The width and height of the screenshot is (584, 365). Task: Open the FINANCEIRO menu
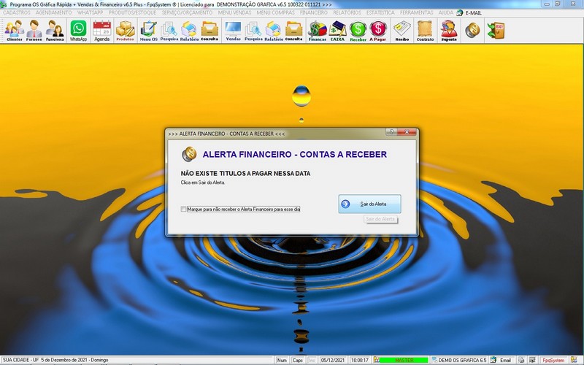coord(314,12)
